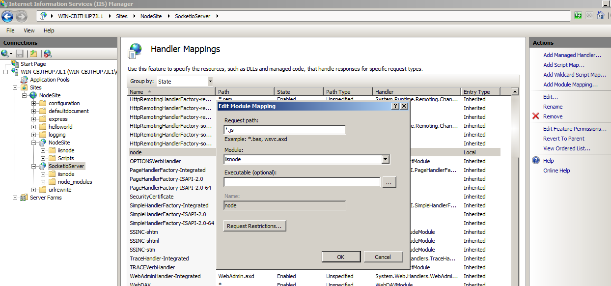Click the urlrewrite folder icon

[43, 190]
